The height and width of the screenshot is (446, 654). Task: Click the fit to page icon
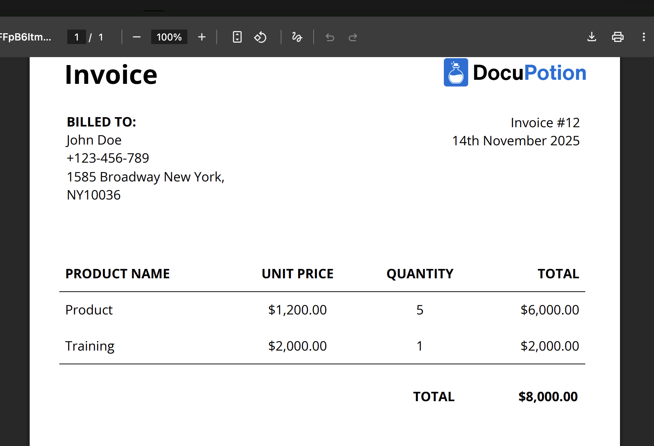coord(237,37)
